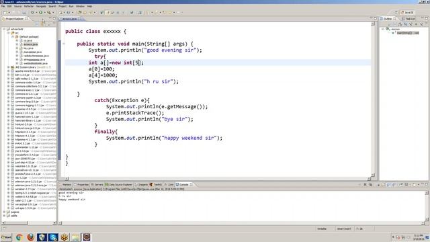This screenshot has height=242, width=430.
Task: Click the Open Perspective icon
Action: (397, 12)
